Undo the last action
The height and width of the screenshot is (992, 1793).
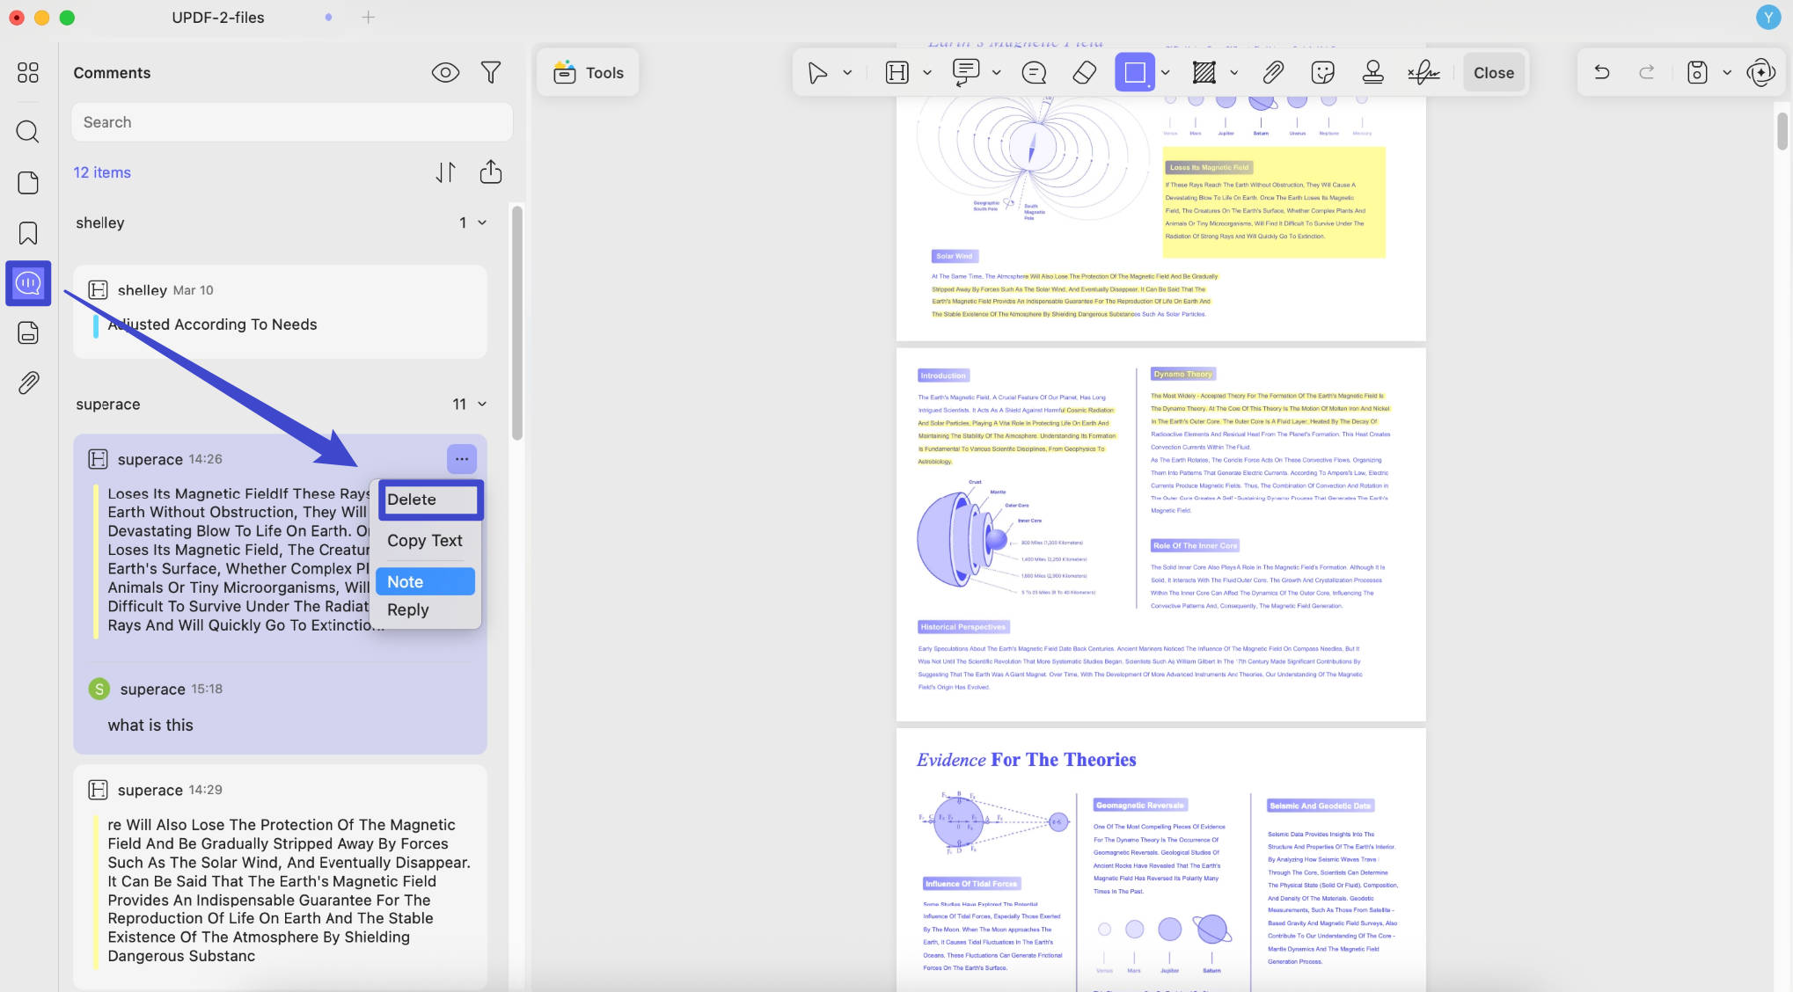click(1602, 73)
